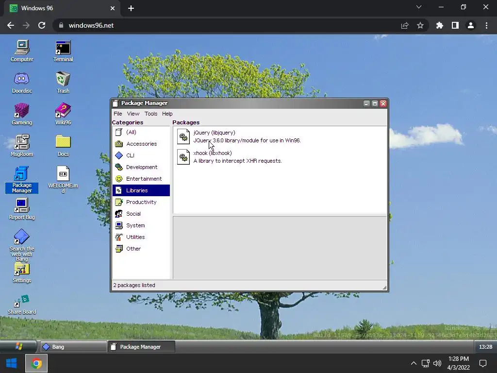Select the System category
The width and height of the screenshot is (497, 373).
[x=141, y=225]
